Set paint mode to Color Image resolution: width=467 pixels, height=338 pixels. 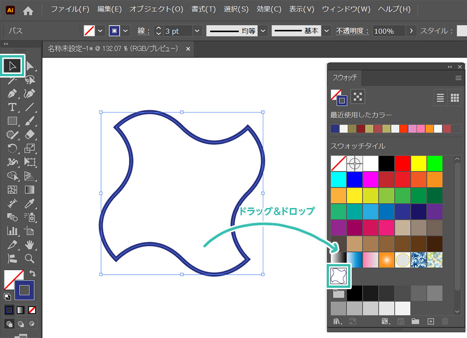(9, 310)
